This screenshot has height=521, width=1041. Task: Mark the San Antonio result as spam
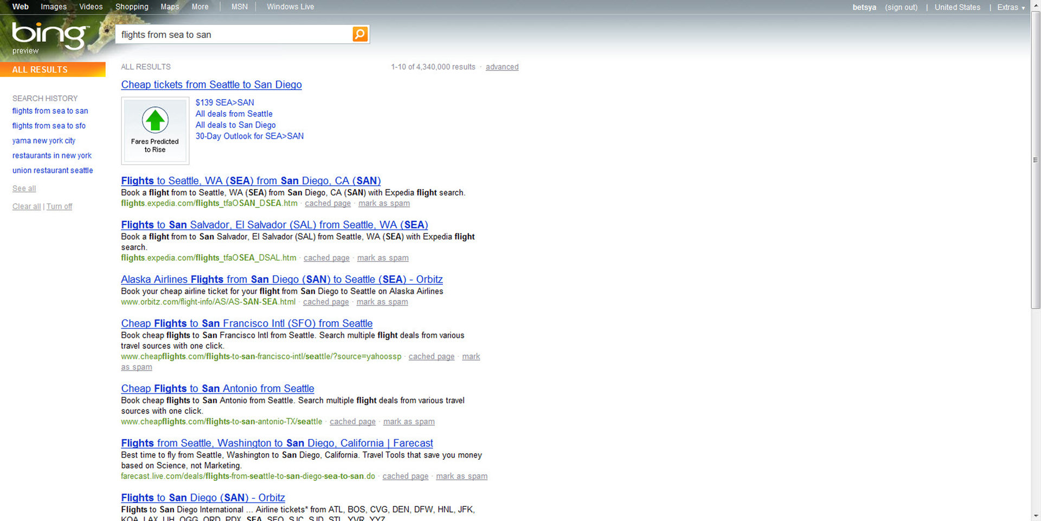[x=409, y=421]
